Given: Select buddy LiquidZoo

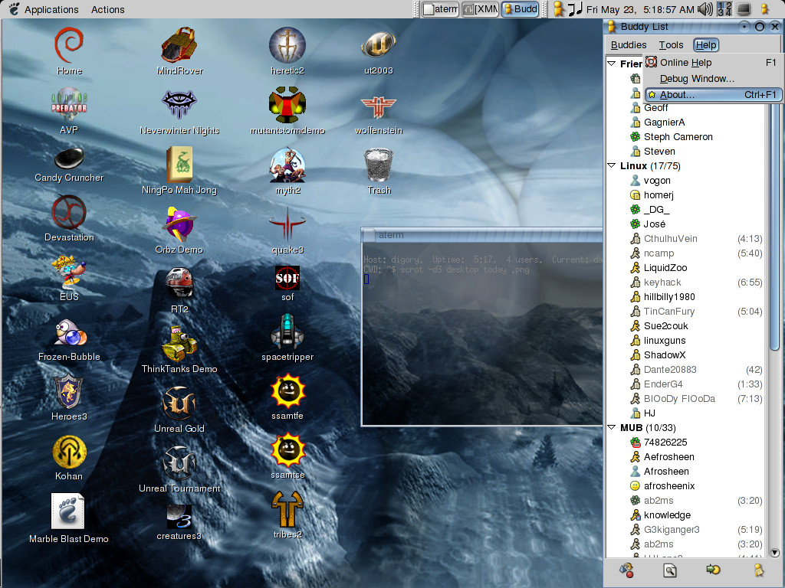Looking at the screenshot, I should tap(665, 267).
